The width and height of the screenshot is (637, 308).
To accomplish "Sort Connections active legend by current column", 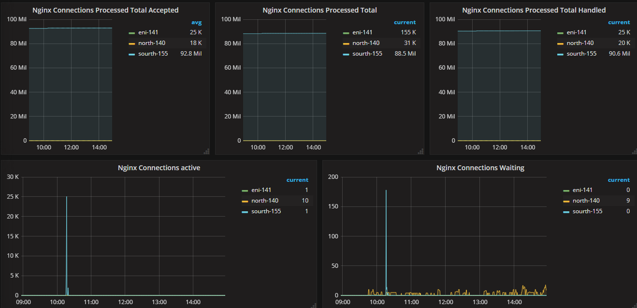I will pyautogui.click(x=297, y=180).
